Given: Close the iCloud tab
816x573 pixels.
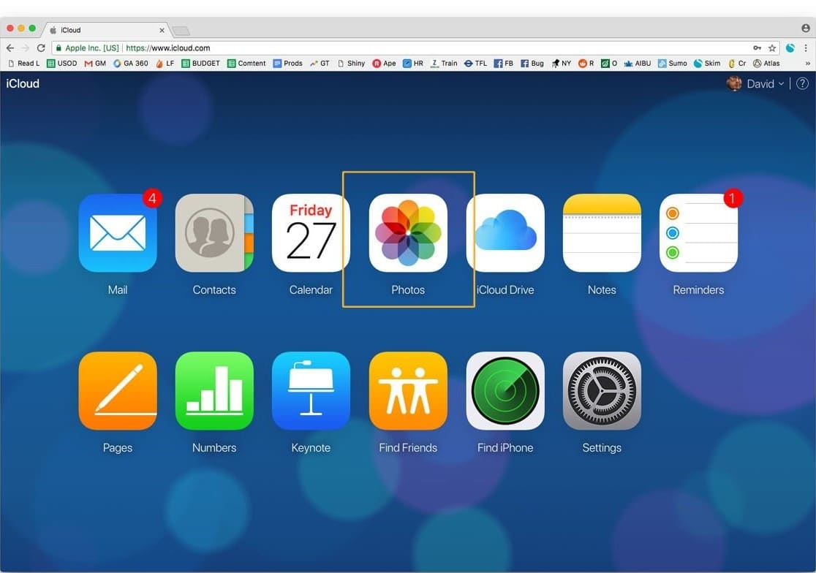Looking at the screenshot, I should point(162,30).
